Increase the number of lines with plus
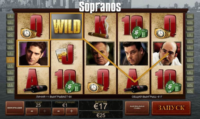Image resolution: width=200 pixels, height=119 pixels. 45,111
